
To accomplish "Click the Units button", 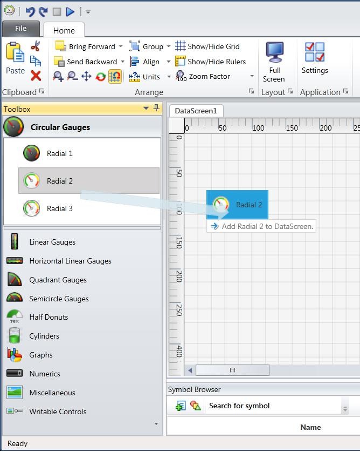I will [144, 77].
